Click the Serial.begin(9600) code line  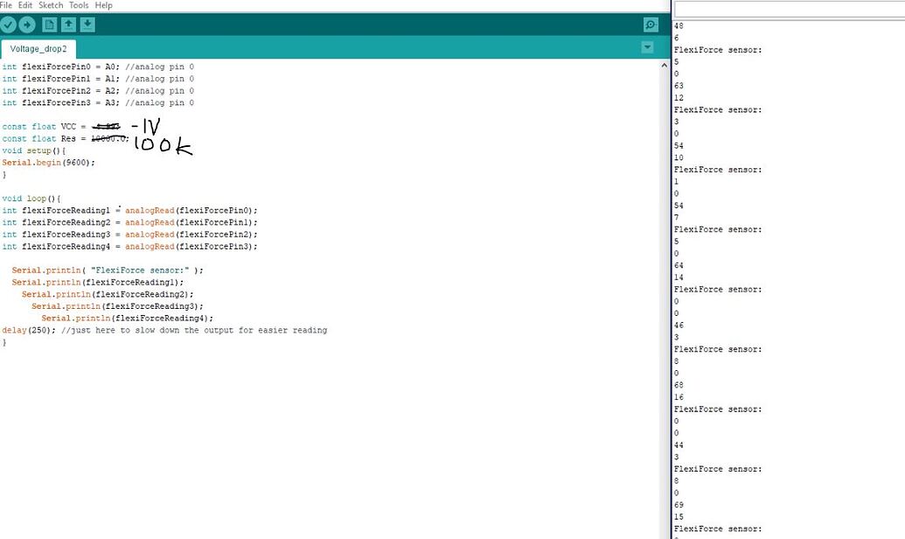pyautogui.click(x=48, y=163)
